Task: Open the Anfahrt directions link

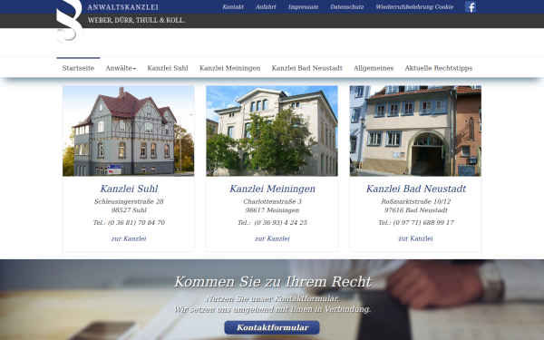Action: coord(266,7)
